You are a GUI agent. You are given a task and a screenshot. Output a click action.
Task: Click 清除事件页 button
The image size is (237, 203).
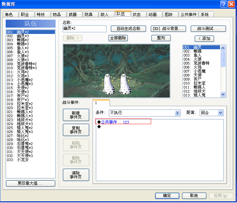pos(76,175)
